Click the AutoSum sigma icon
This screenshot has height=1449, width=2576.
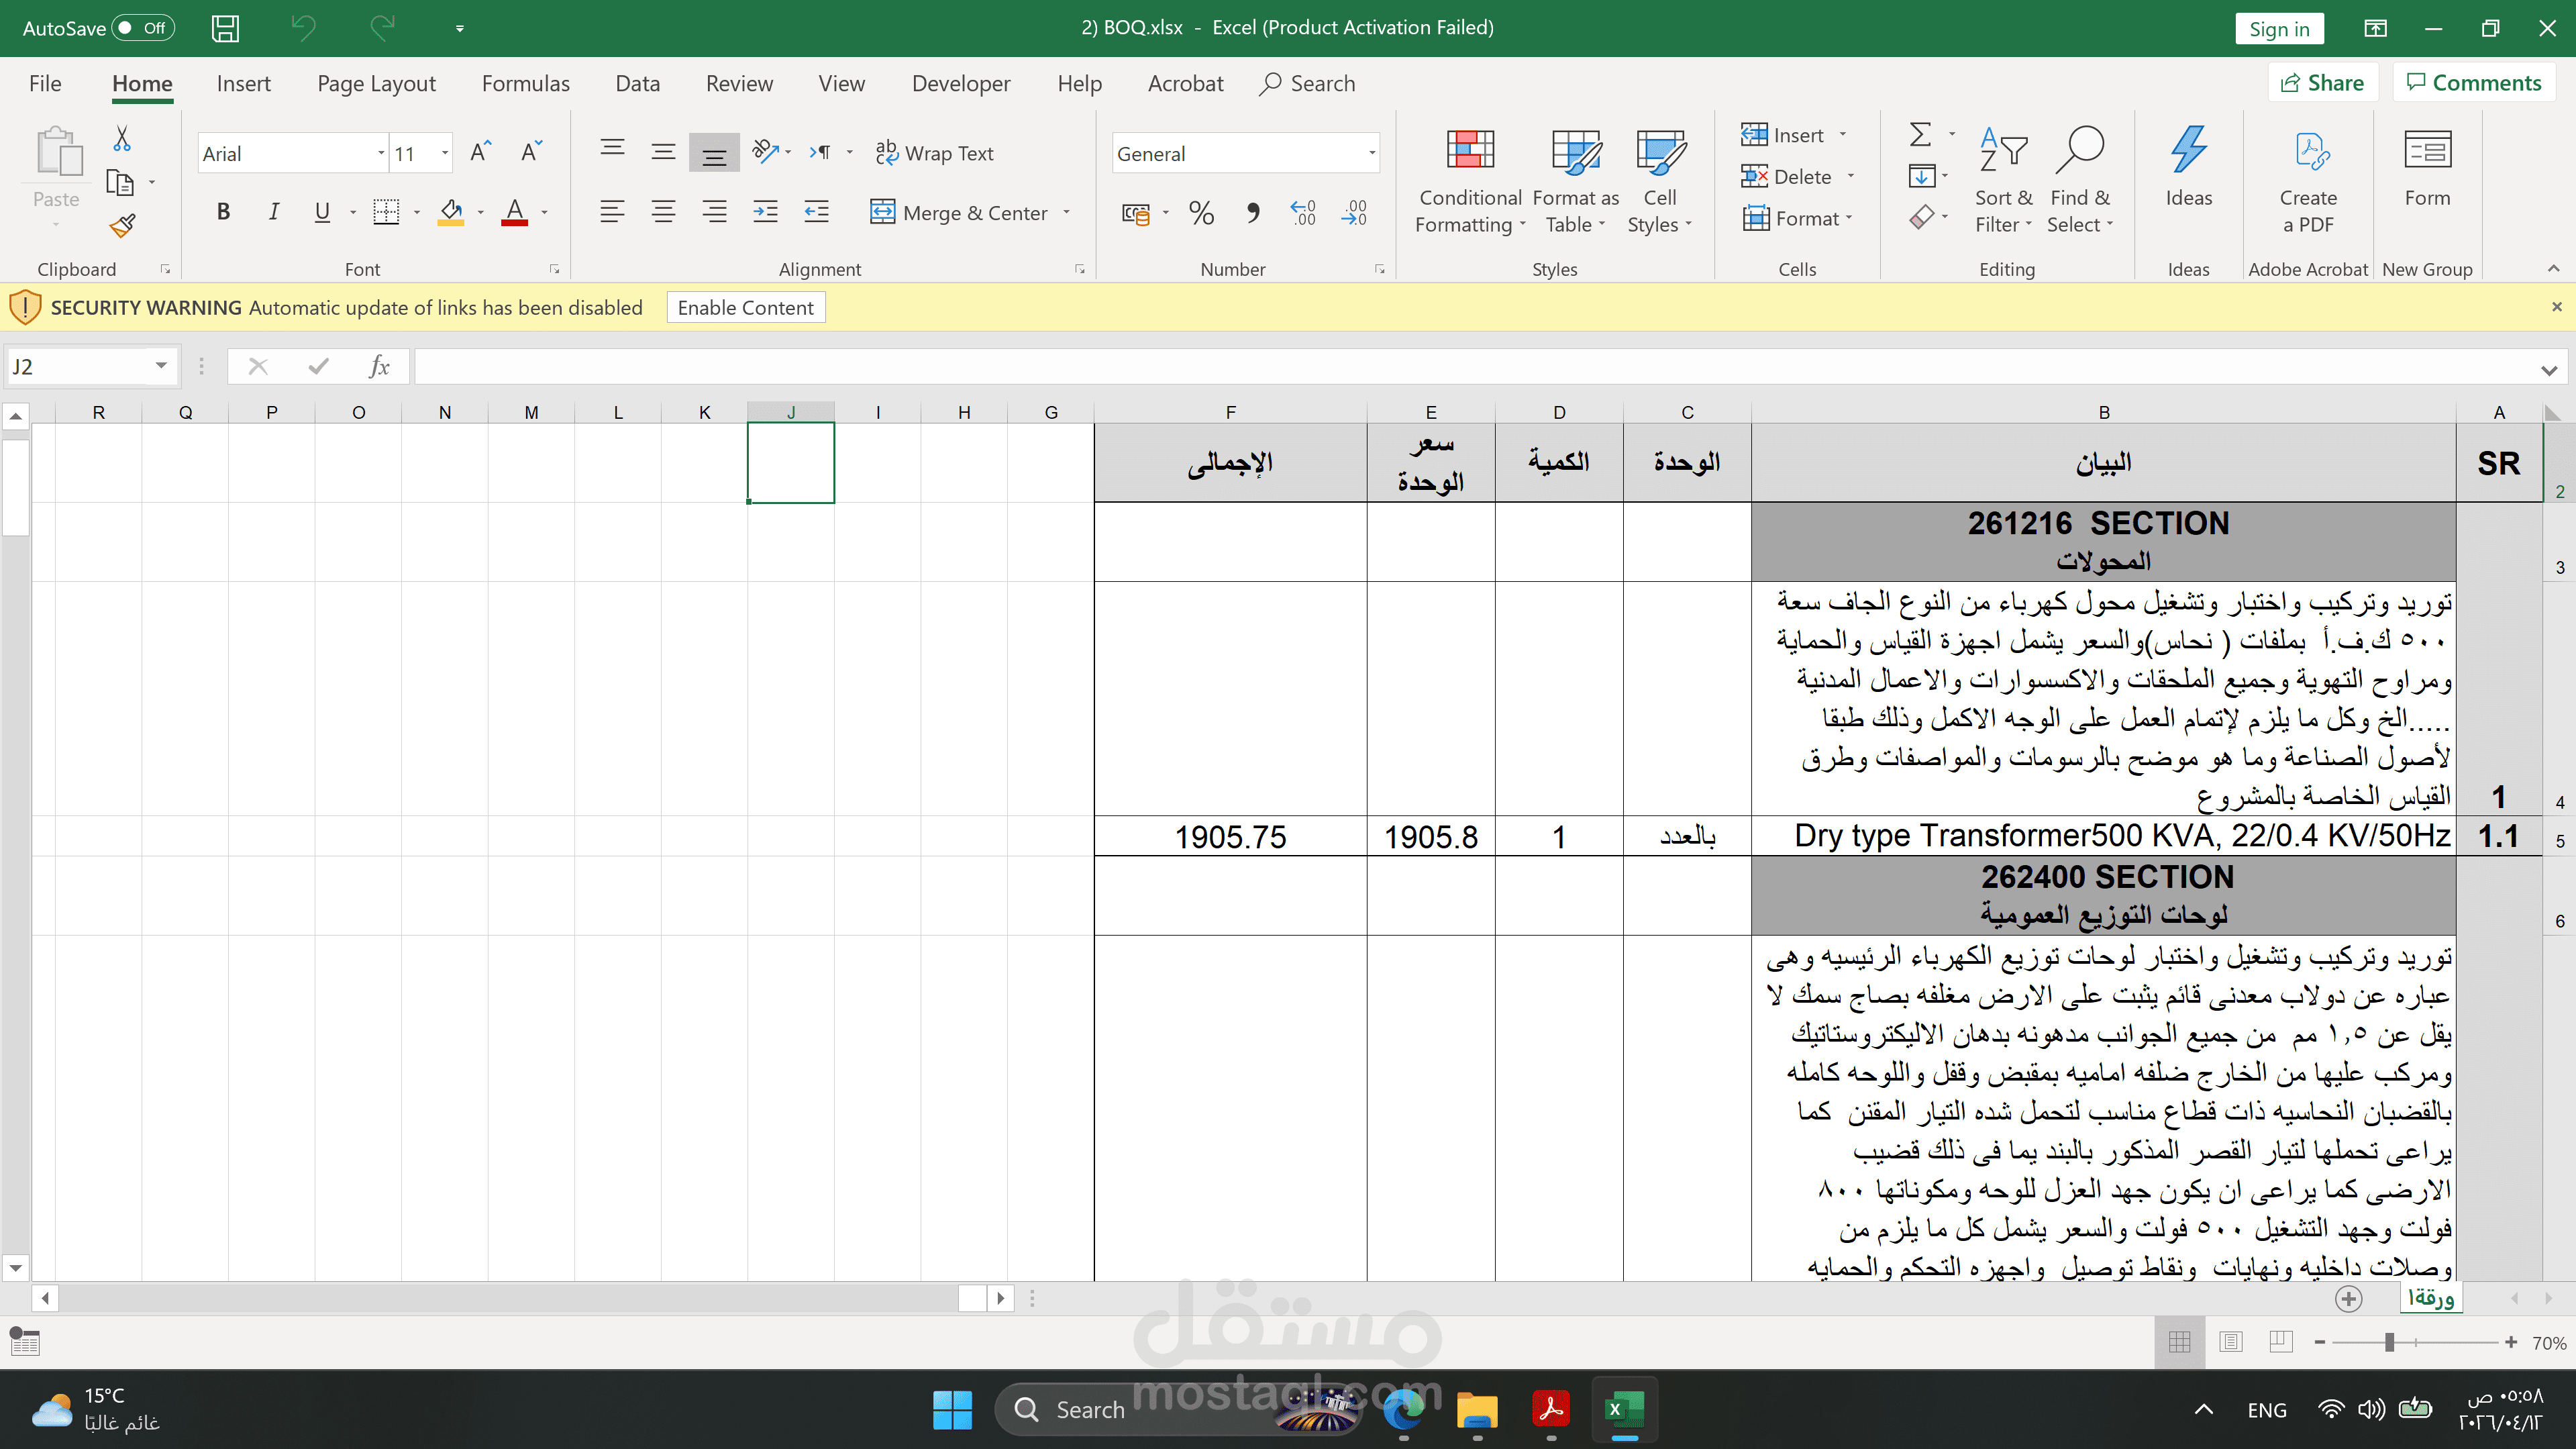click(x=1920, y=134)
